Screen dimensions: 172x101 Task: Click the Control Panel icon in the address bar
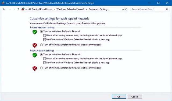pos(23,9)
